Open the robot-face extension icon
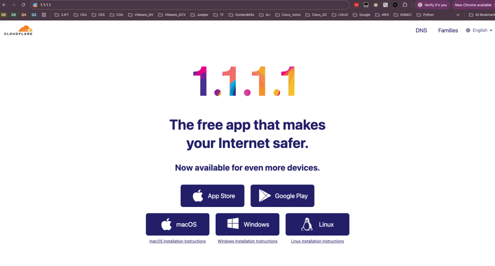495x266 pixels. coord(366,5)
